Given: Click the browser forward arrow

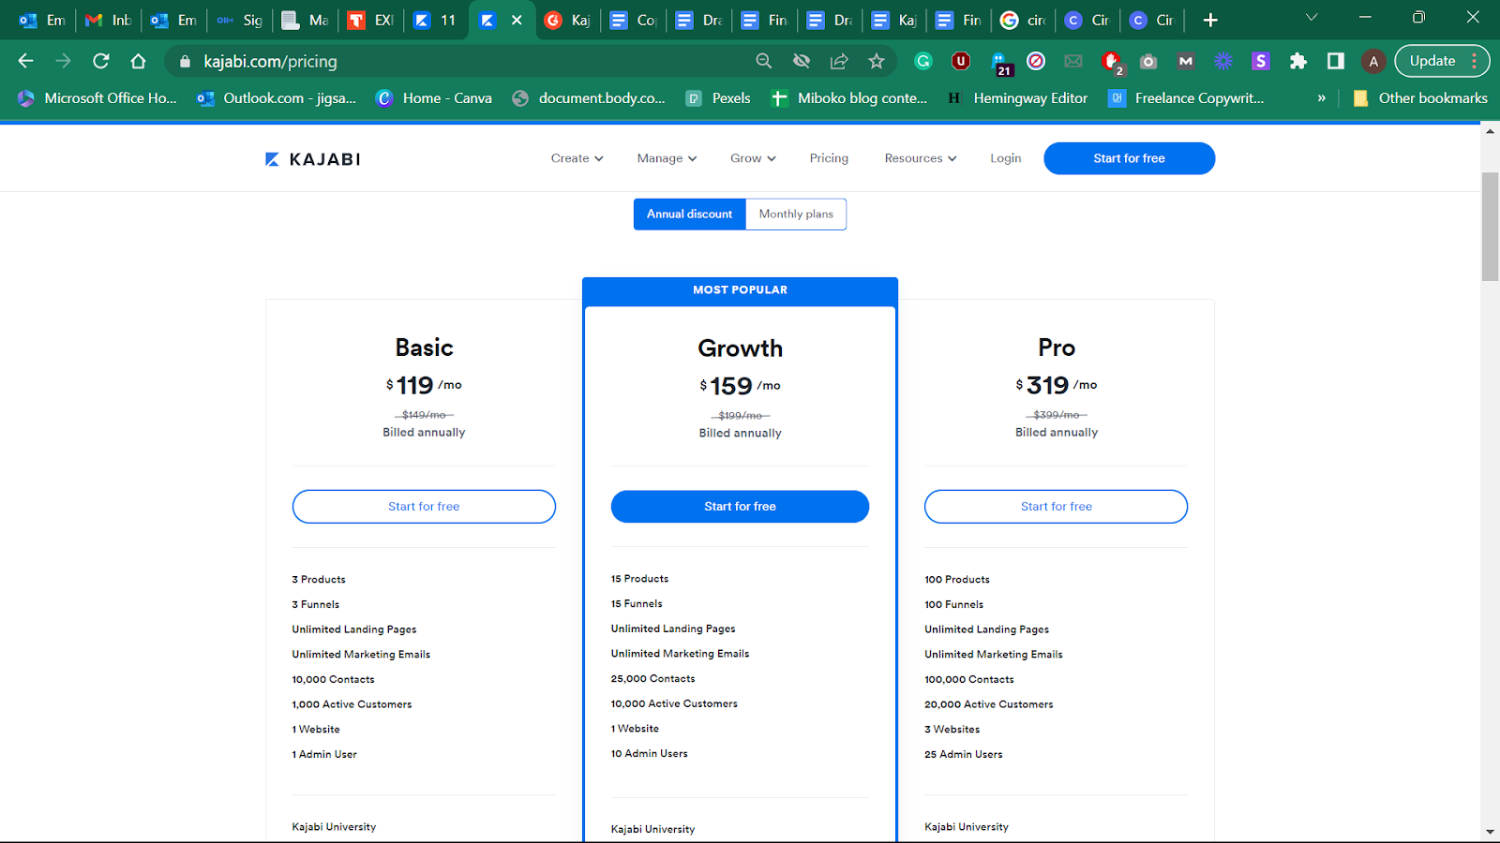Looking at the screenshot, I should [63, 61].
